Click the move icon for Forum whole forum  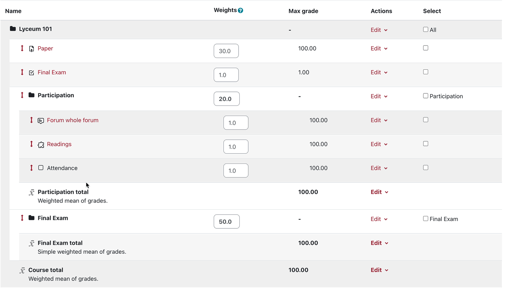[x=31, y=120]
